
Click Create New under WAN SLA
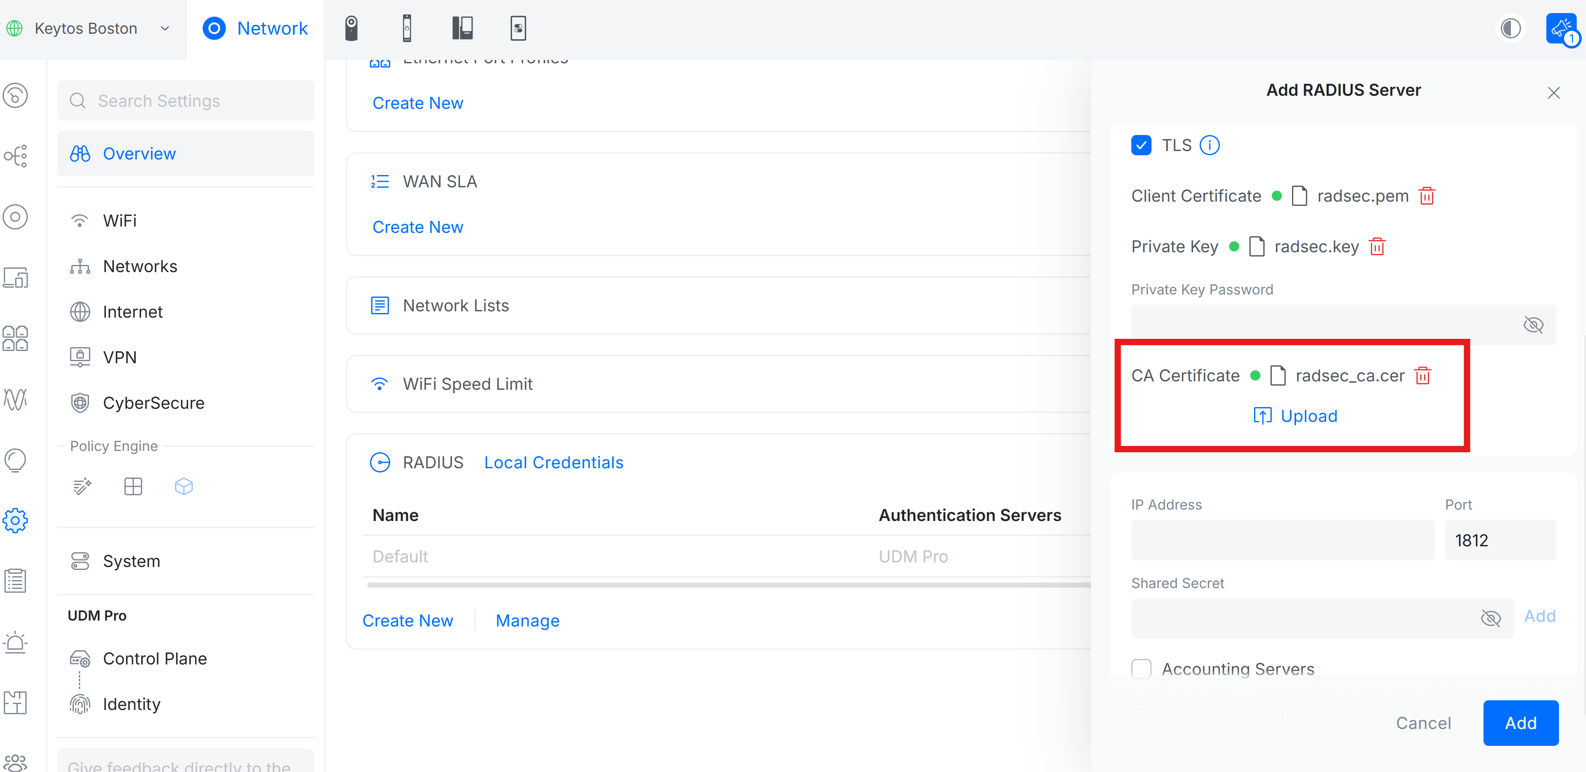(418, 227)
